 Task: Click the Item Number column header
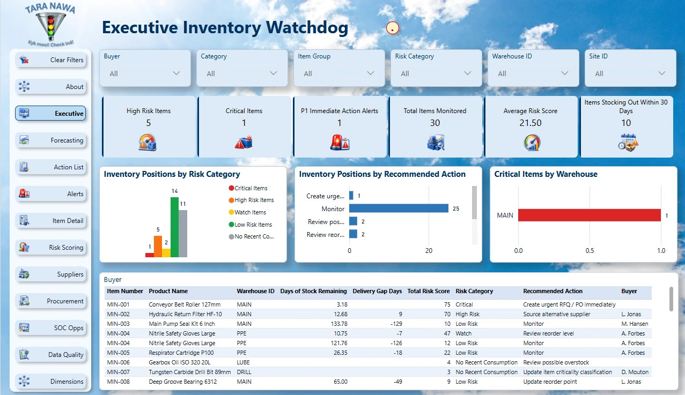tap(125, 291)
